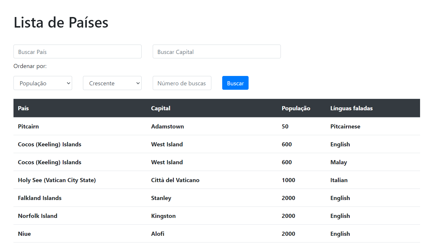
Task: Click the País column header
Action: pos(23,108)
